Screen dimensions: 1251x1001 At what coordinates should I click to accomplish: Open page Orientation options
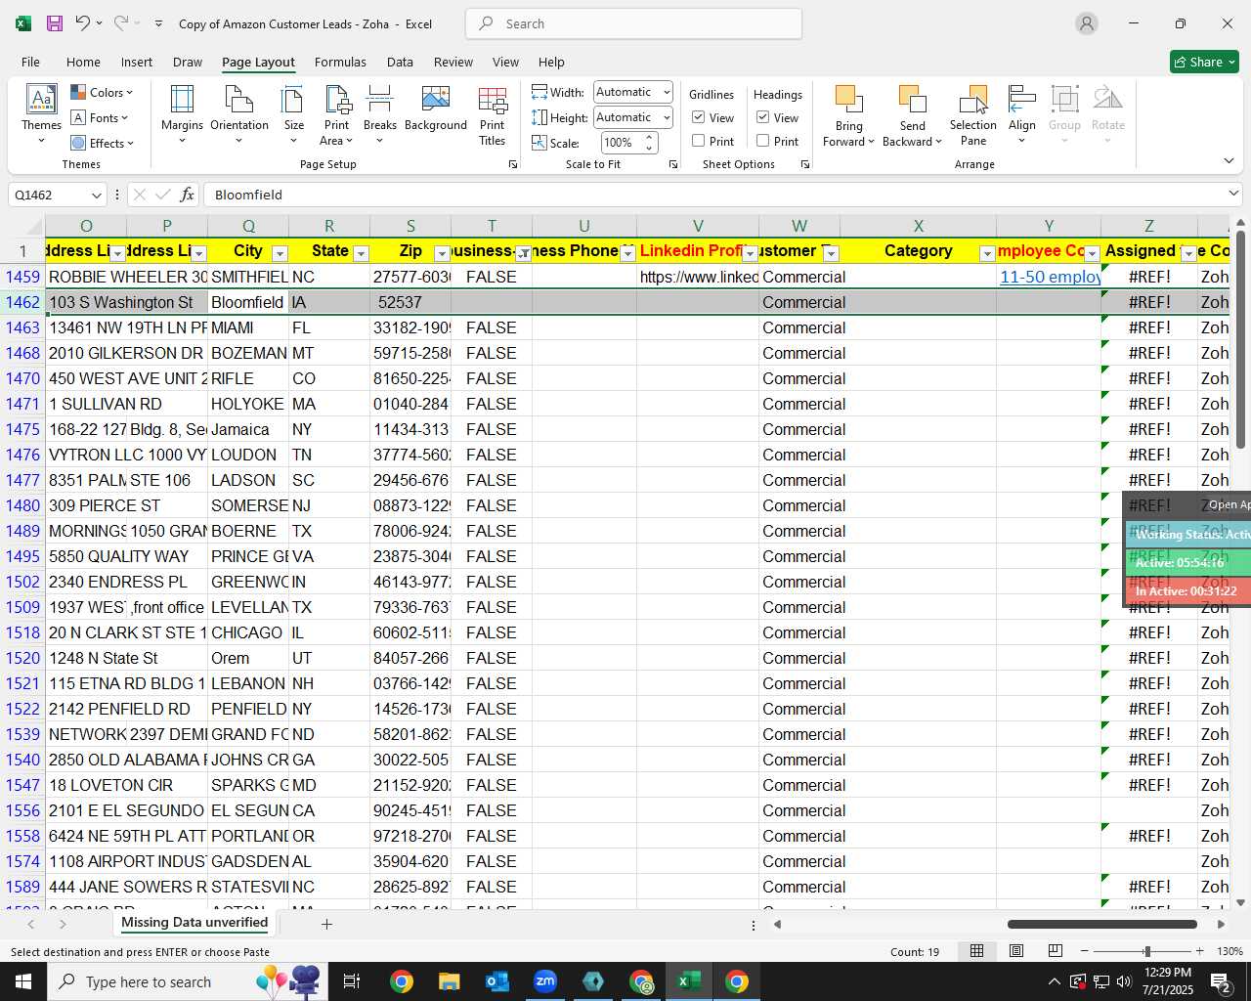238,115
